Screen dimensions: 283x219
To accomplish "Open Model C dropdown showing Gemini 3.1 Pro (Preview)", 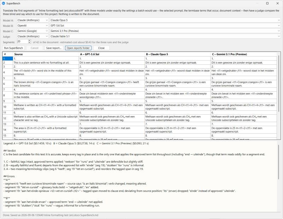I will 165,31.
